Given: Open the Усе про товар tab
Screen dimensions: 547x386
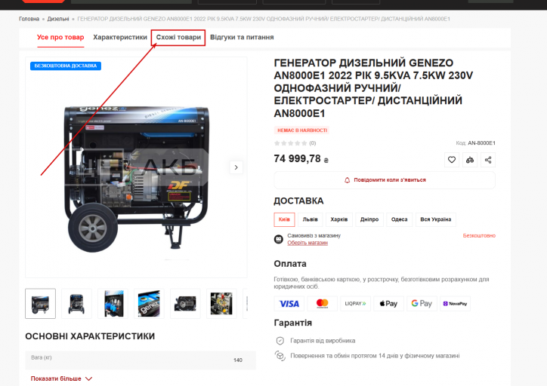Looking at the screenshot, I should 60,37.
